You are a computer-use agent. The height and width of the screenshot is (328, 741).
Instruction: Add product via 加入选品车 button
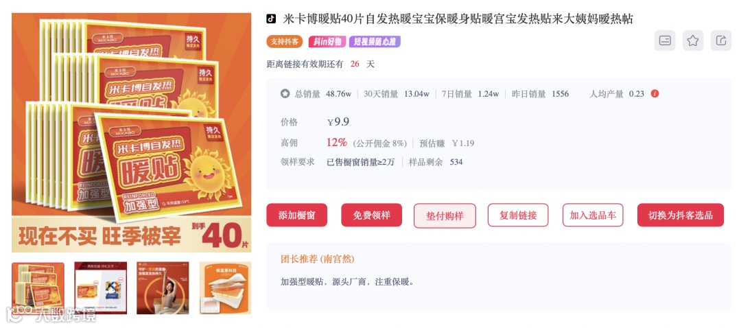[593, 215]
